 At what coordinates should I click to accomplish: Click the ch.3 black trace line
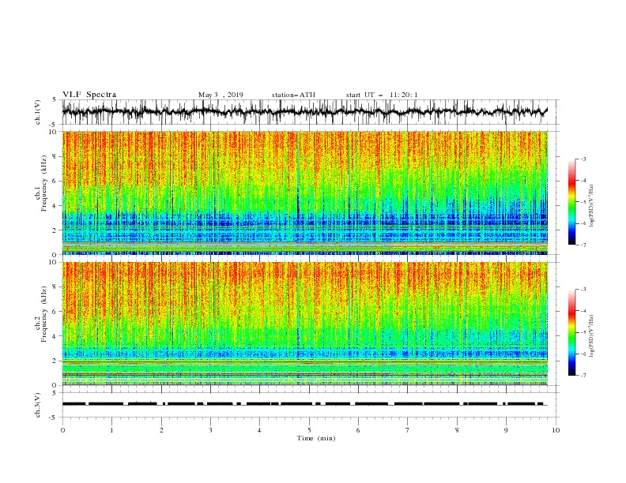click(305, 404)
